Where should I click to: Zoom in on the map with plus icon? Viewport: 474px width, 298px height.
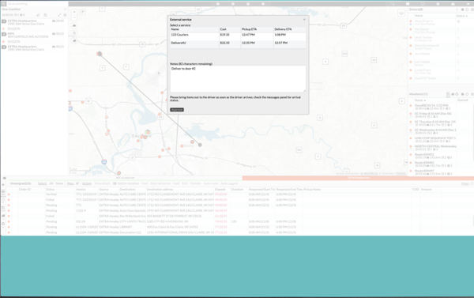tap(74, 12)
